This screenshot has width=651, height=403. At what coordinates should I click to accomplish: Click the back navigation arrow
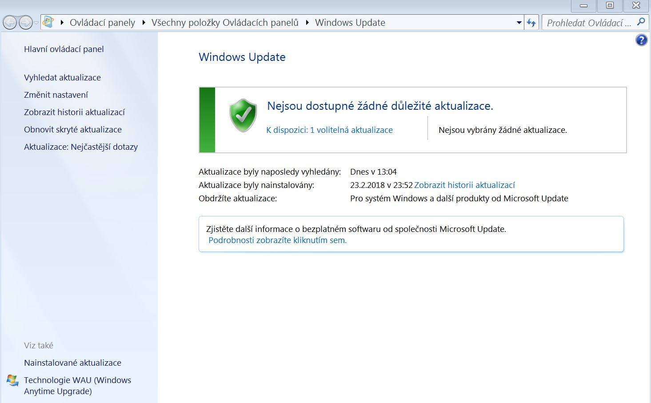point(10,22)
